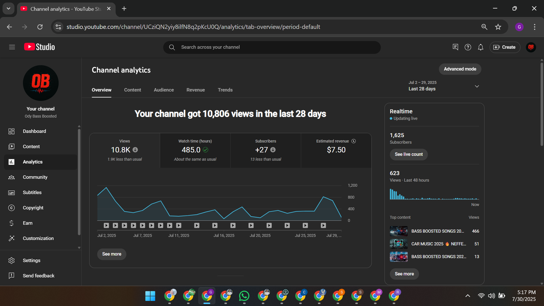Click the See live count button

click(x=409, y=154)
